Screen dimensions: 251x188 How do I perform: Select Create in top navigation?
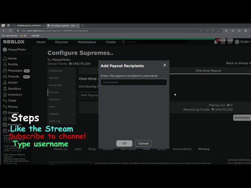[x=111, y=42]
